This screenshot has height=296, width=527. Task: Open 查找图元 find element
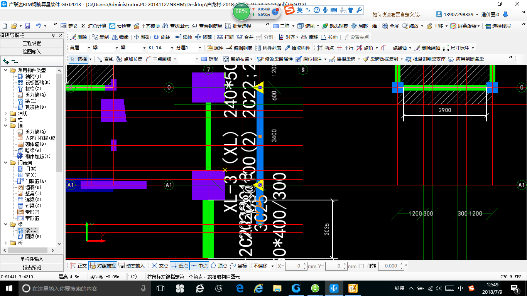tap(176, 26)
